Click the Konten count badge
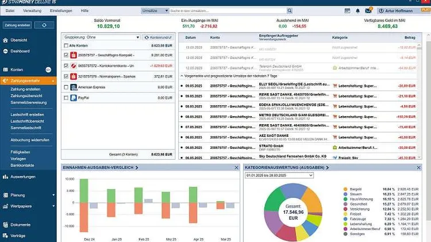The width and height of the screenshot is (431, 242). tap(48, 70)
